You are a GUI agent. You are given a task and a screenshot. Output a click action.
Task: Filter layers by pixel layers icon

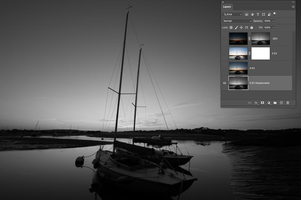click(247, 14)
